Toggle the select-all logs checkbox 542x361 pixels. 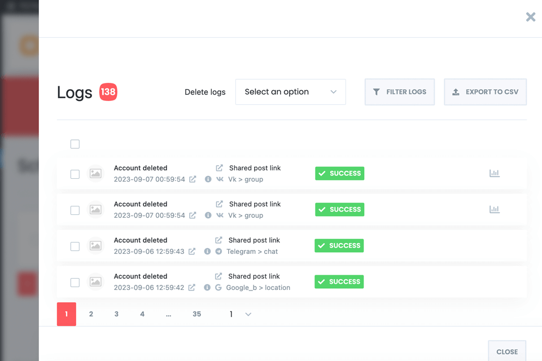point(75,144)
